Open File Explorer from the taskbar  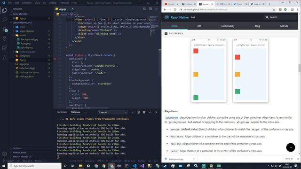click(80, 166)
